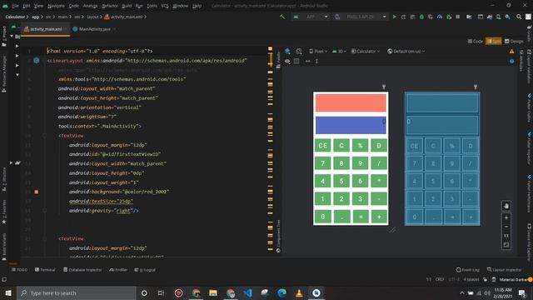
Task: Click the Windows search box
Action: [x=76, y=292]
